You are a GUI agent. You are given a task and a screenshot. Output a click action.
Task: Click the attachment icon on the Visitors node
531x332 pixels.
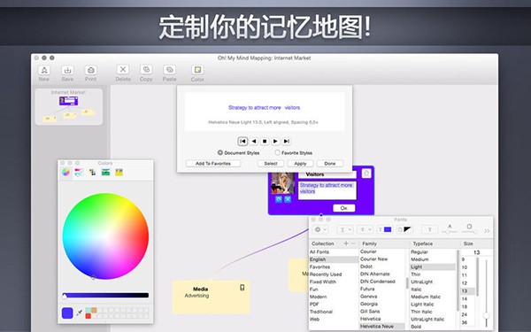pos(366,174)
